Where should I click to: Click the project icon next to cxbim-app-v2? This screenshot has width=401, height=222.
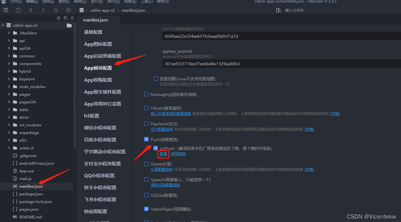click(x=9, y=25)
